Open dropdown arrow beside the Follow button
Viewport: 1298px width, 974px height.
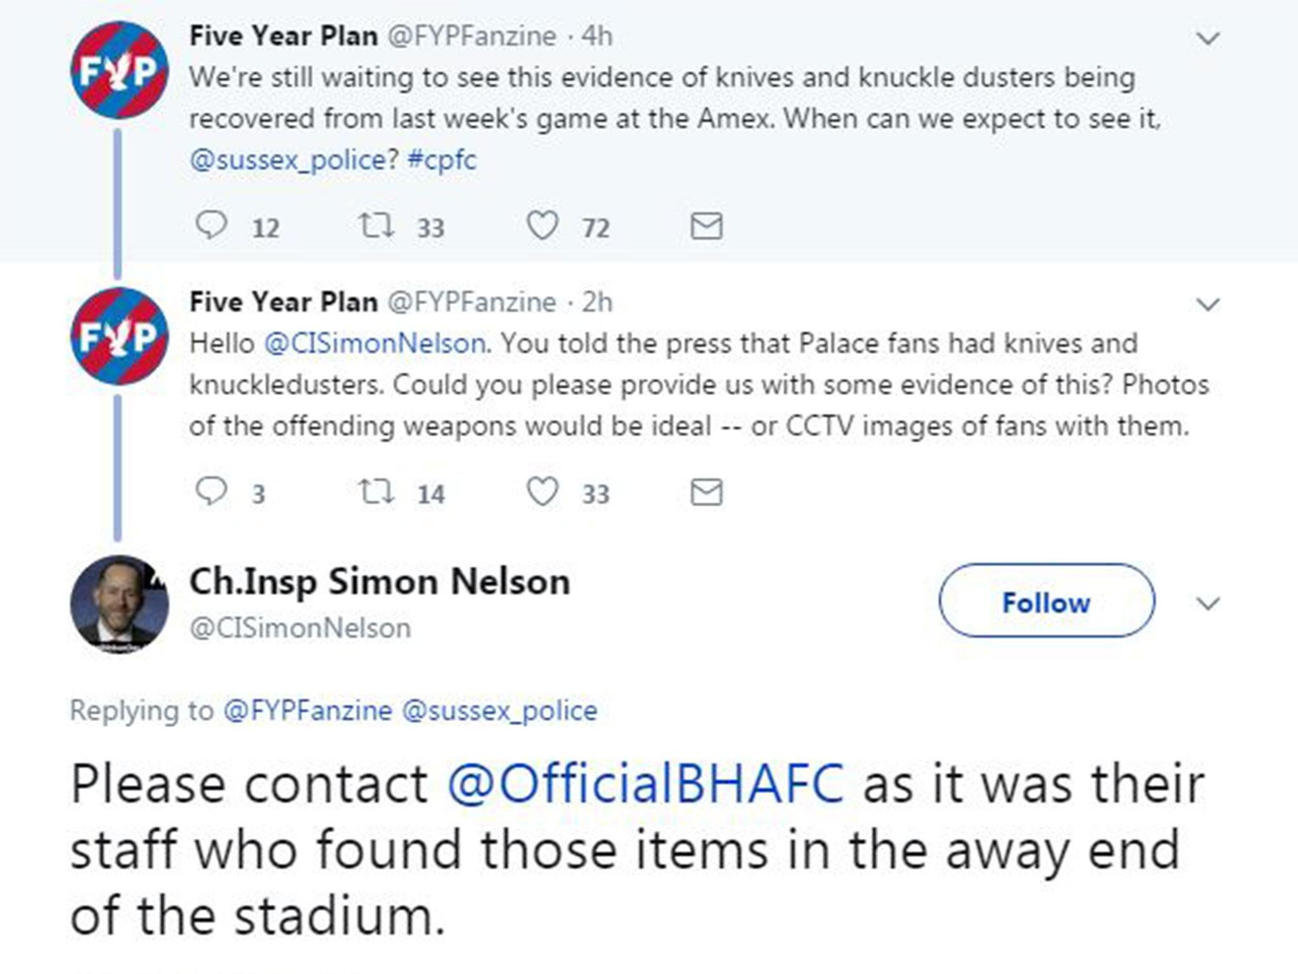pyautogui.click(x=1207, y=603)
